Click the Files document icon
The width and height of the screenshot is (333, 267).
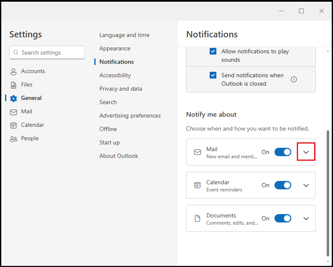point(13,85)
